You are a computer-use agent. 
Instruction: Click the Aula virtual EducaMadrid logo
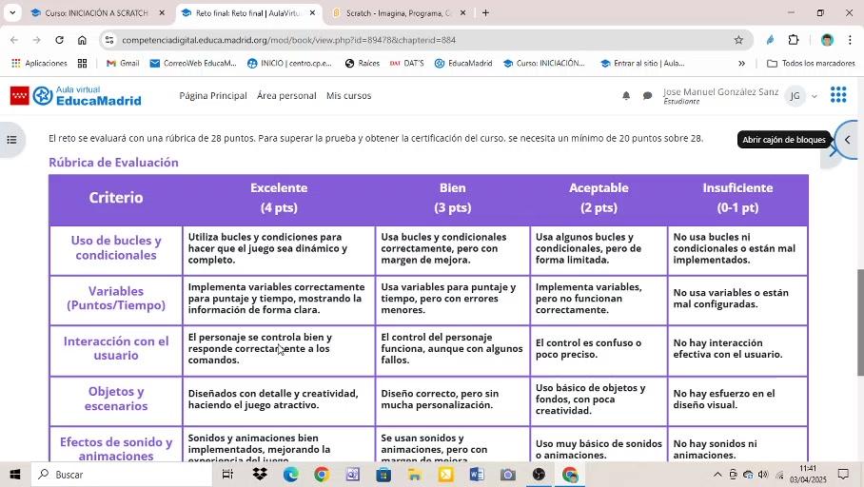76,96
